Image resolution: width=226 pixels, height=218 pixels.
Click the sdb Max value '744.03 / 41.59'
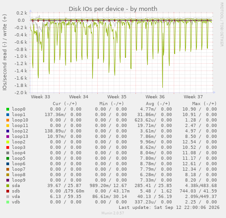[198, 191]
